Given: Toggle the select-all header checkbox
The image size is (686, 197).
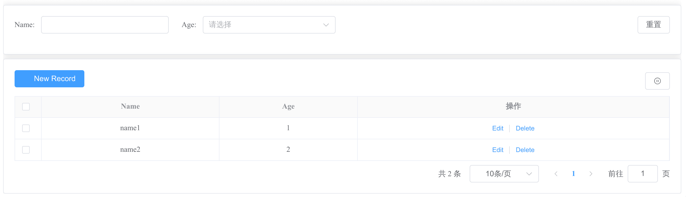Looking at the screenshot, I should click(x=26, y=107).
